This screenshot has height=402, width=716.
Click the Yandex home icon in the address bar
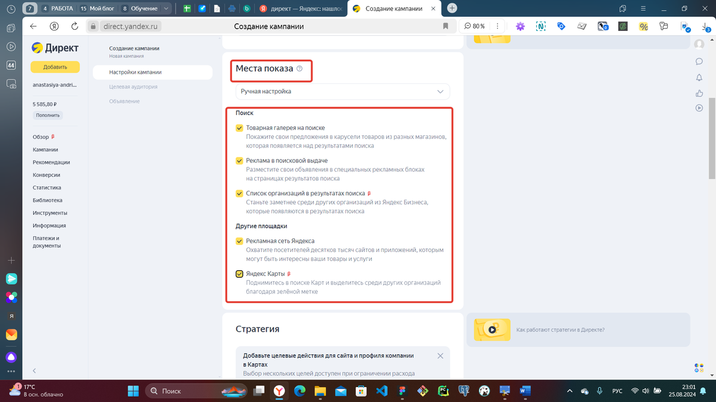[54, 26]
